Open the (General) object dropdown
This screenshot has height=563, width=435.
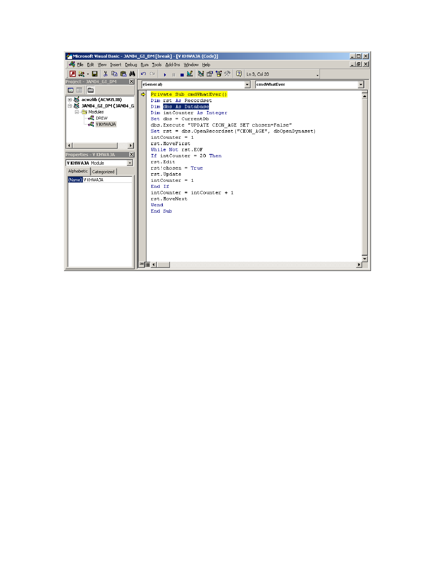(x=247, y=85)
